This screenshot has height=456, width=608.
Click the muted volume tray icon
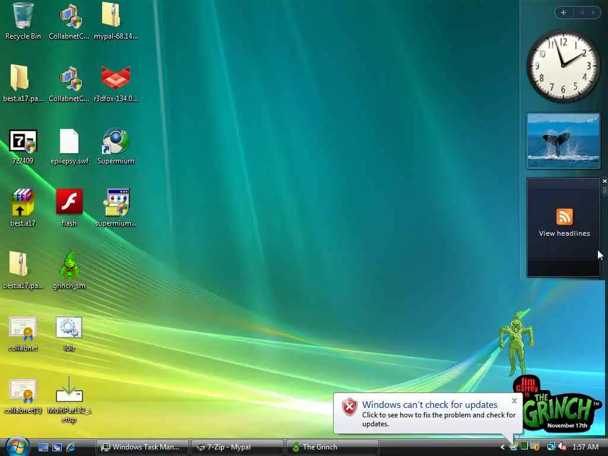563,447
